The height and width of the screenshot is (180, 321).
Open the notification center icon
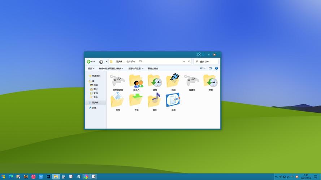(x=316, y=177)
